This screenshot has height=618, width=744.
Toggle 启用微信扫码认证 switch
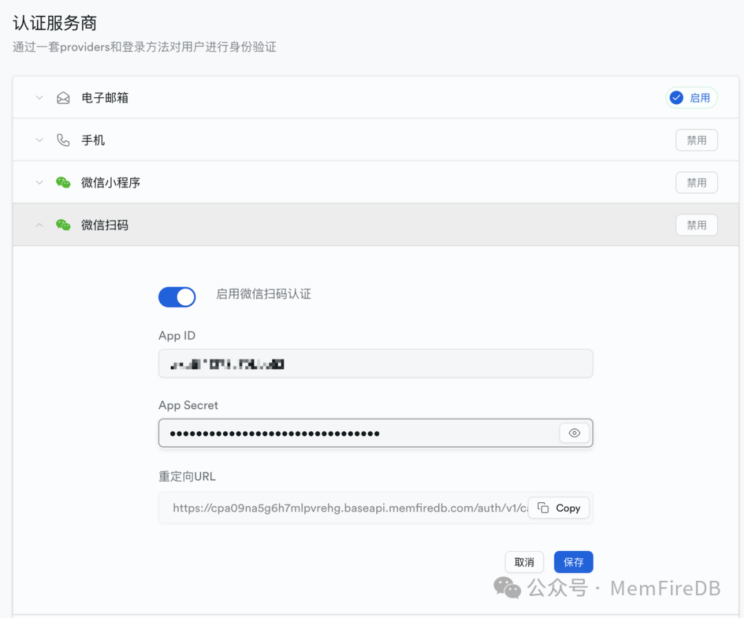(177, 297)
